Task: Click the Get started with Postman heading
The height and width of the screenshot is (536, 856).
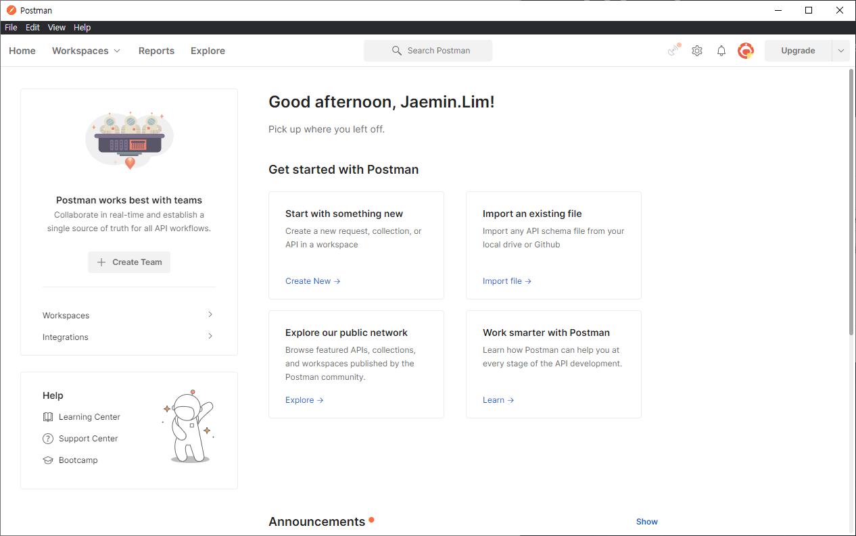Action: click(x=343, y=170)
